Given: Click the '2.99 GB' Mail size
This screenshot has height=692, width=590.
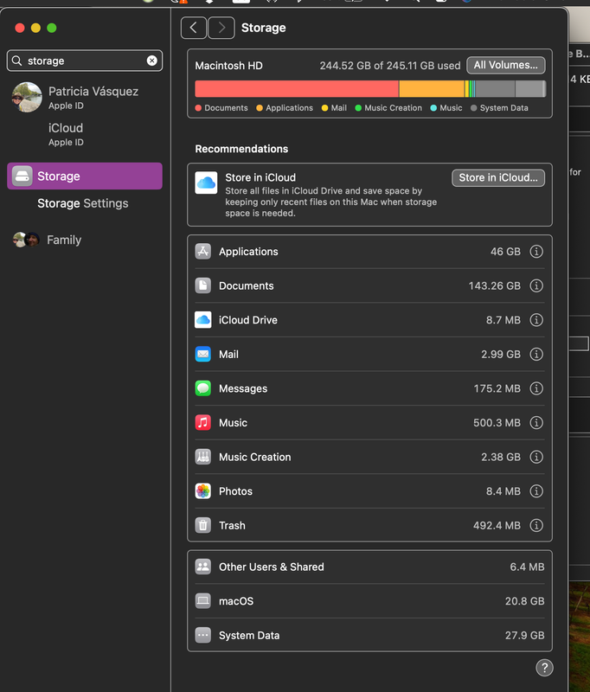Looking at the screenshot, I should 500,355.
